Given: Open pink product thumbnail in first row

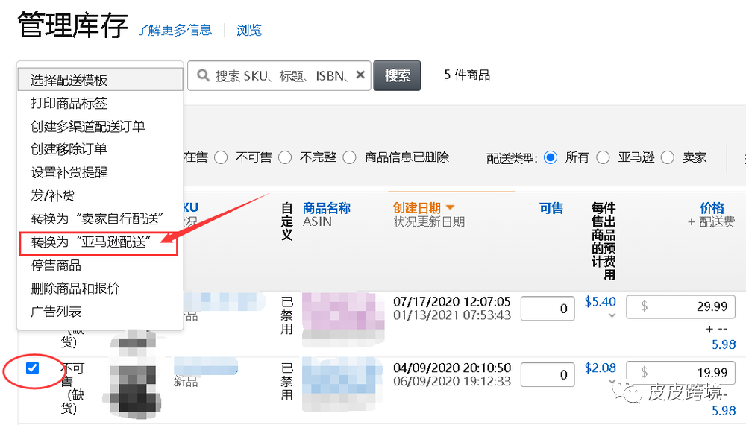Looking at the screenshot, I should pyautogui.click(x=343, y=319).
